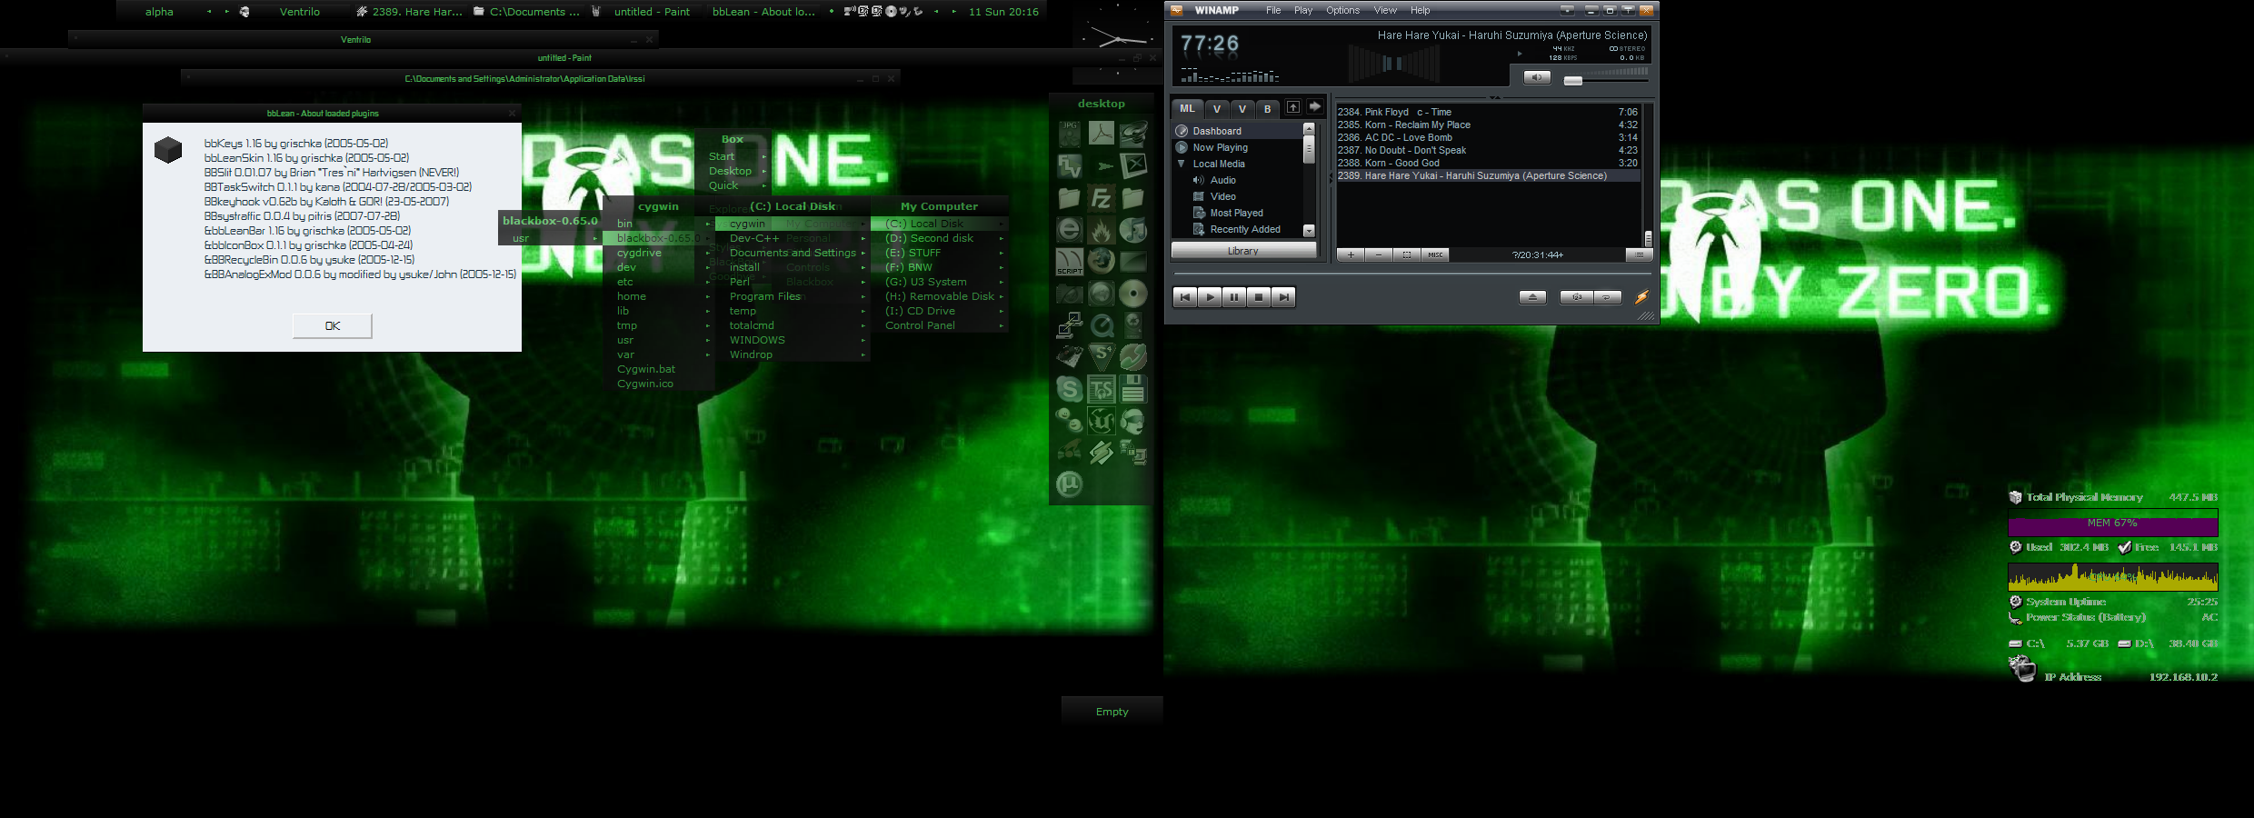Click the Library button in Winamp
2254x818 pixels.
(x=1243, y=251)
